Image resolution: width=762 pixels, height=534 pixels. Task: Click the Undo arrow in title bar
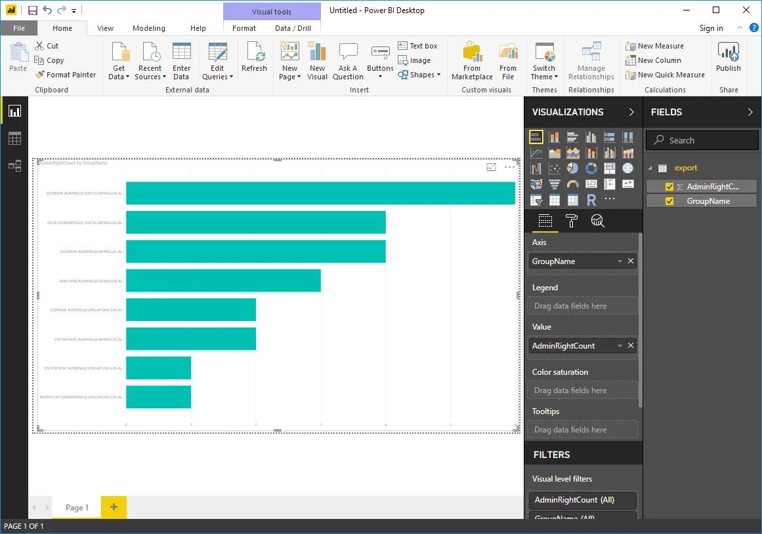[47, 10]
